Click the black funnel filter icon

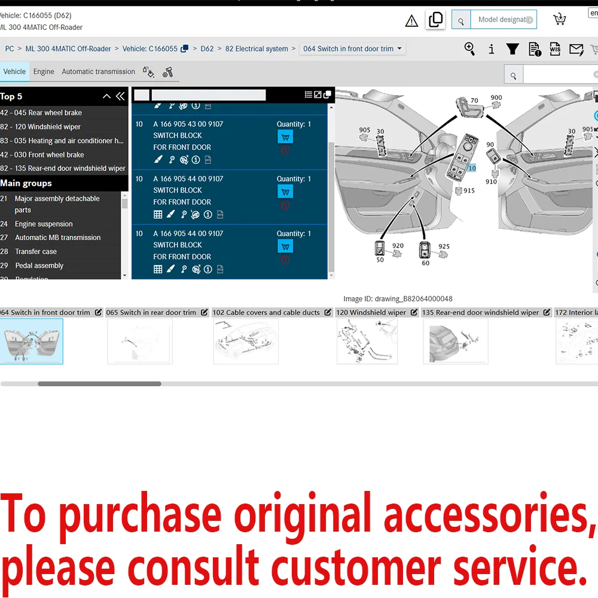click(x=512, y=49)
